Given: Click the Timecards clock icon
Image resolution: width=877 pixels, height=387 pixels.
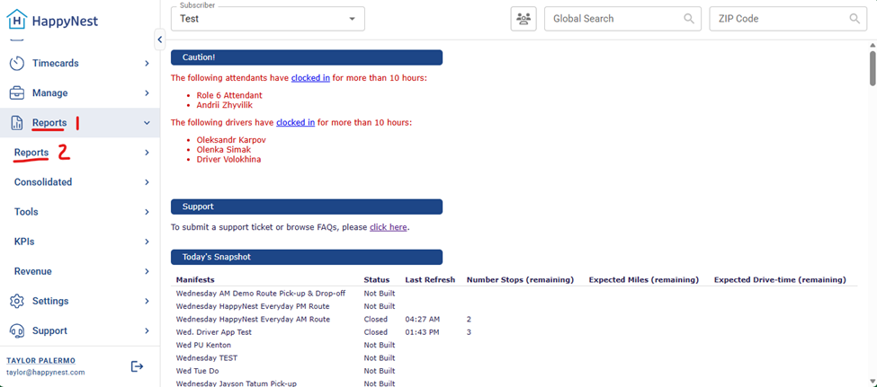Looking at the screenshot, I should click(x=17, y=64).
